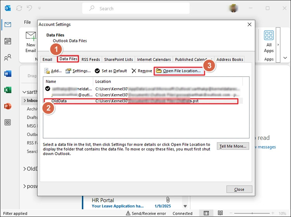Launch Excel from the sidebar
This screenshot has width=291, height=217.
click(x=8, y=90)
